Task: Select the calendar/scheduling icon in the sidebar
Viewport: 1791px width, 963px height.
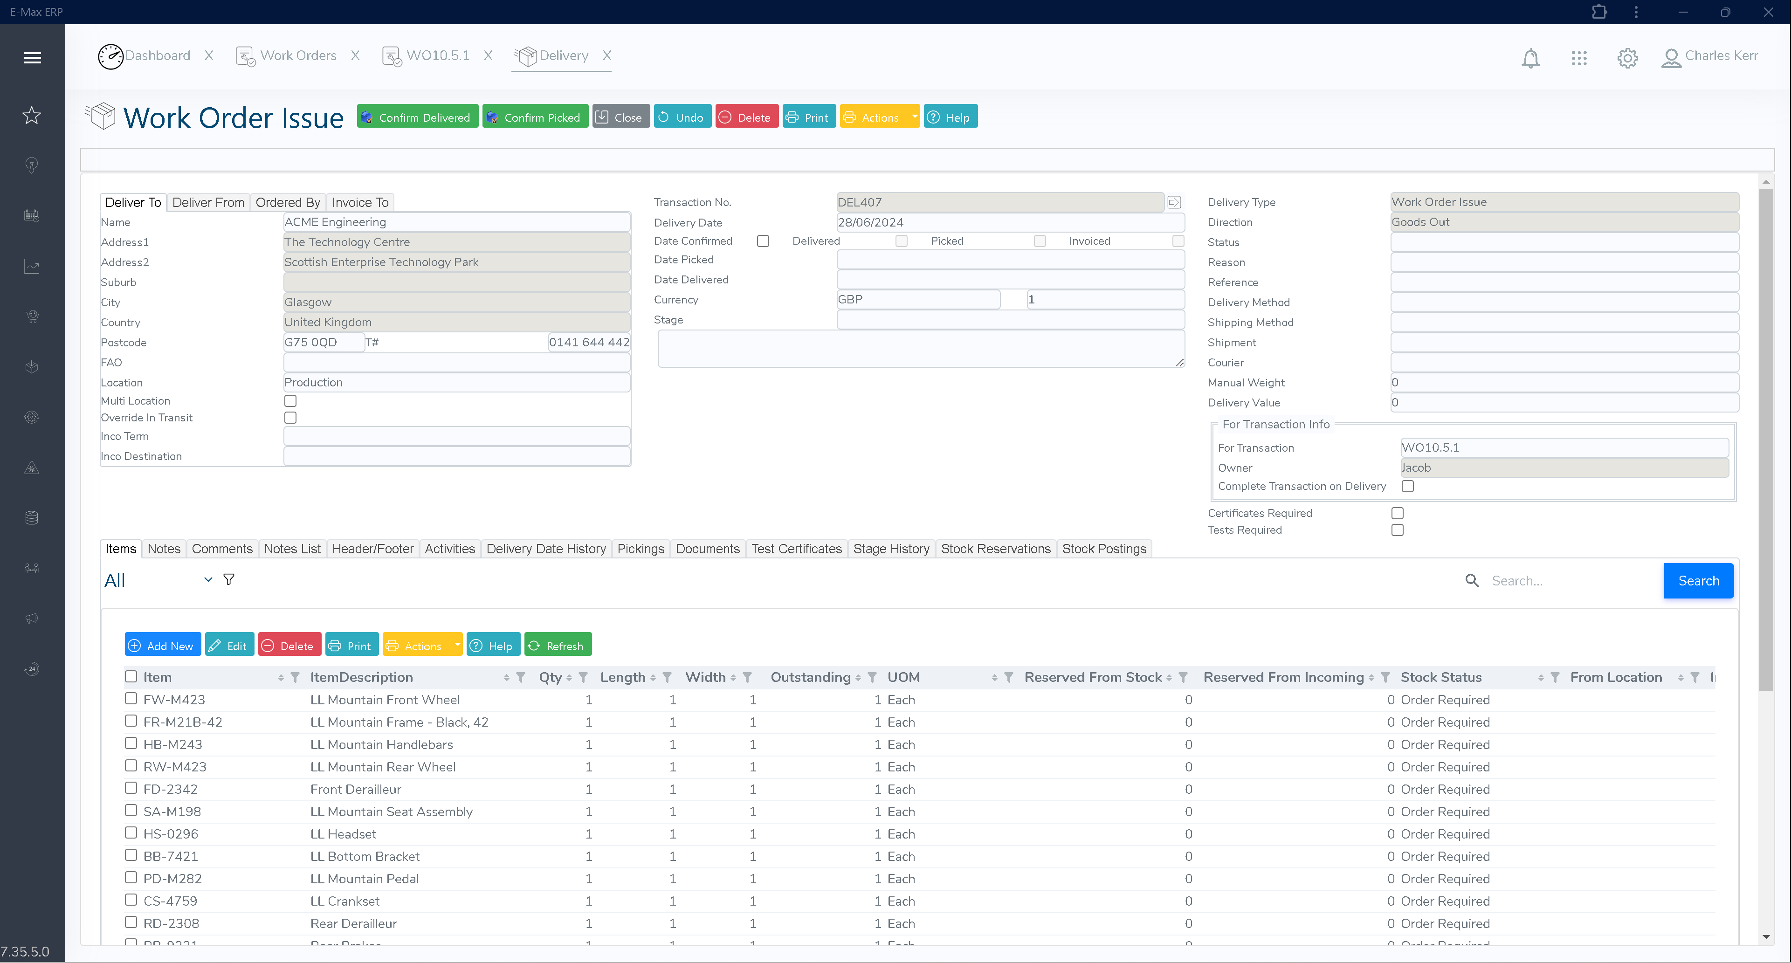Action: click(32, 215)
